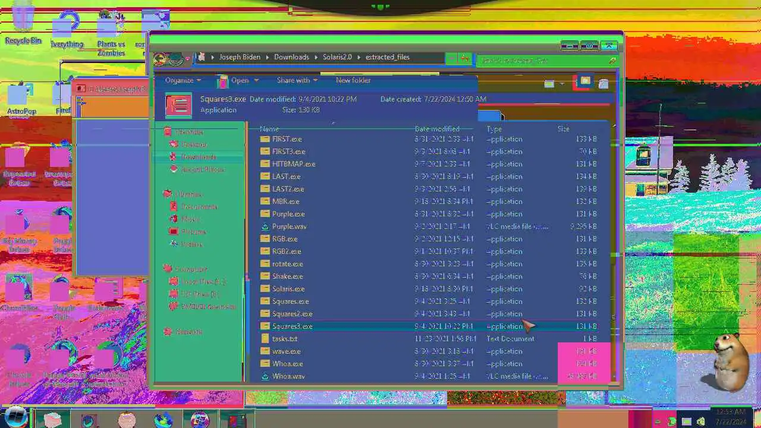Select CD Drive (D:) in navigation pane
This screenshot has width=761, height=428.
pos(194,294)
